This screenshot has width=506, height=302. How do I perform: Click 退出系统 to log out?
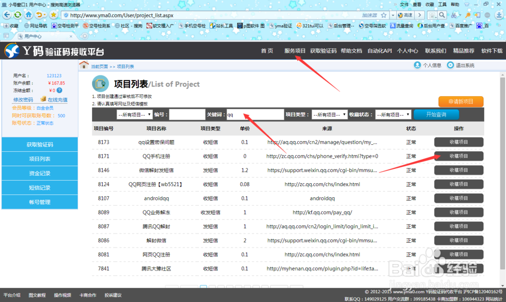(460, 65)
